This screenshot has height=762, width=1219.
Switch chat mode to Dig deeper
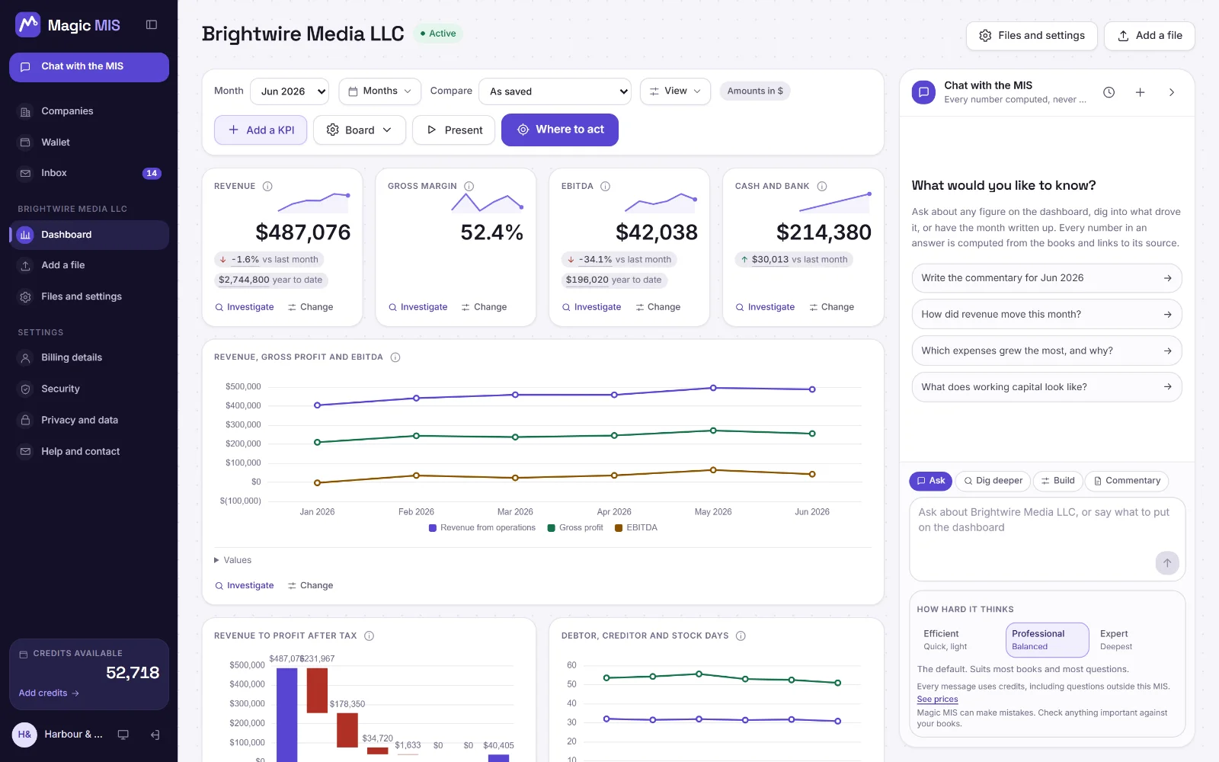tap(993, 481)
